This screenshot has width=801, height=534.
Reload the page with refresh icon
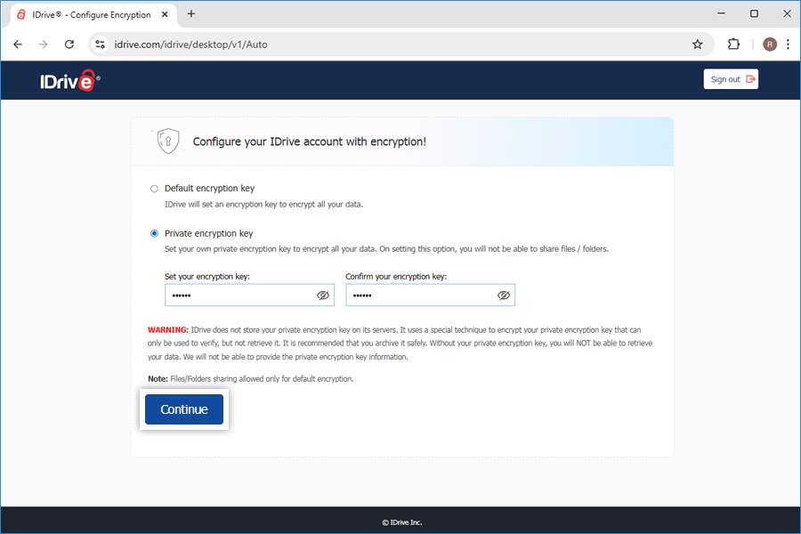point(69,44)
